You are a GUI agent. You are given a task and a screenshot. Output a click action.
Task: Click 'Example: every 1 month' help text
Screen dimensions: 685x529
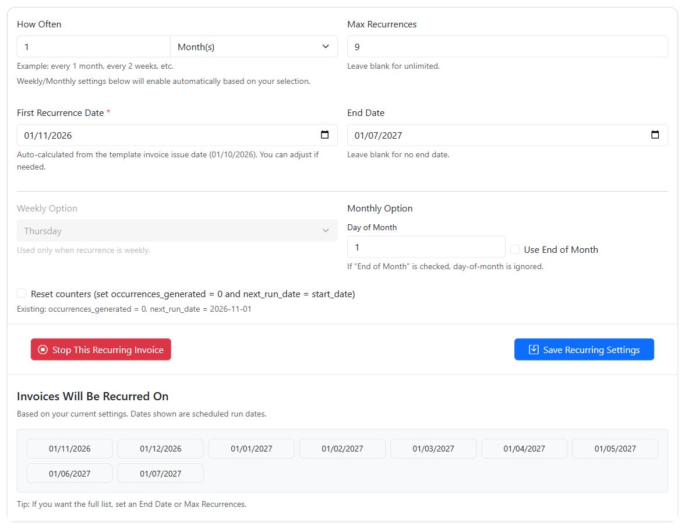pyautogui.click(x=96, y=66)
